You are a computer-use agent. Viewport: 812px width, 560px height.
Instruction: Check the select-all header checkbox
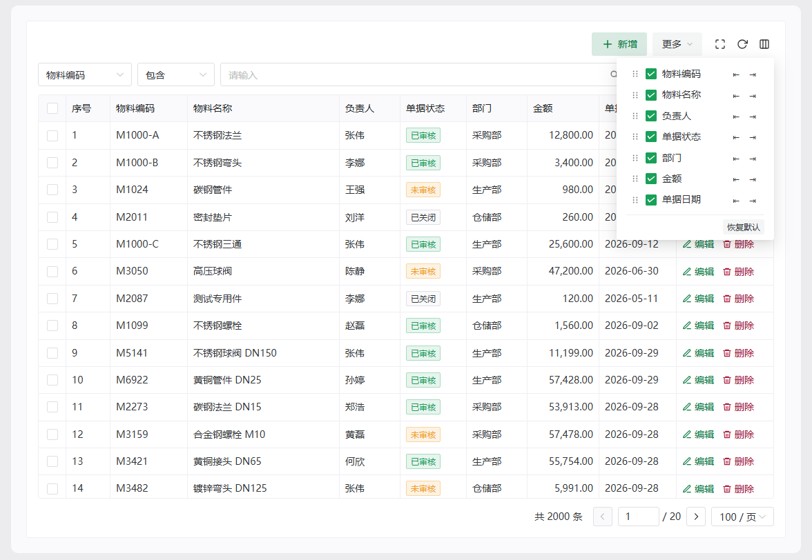pos(52,108)
